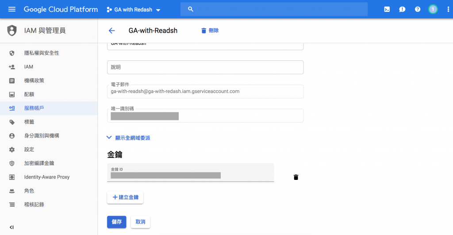Open 配額 in the sidebar
453x235 pixels.
coord(49,94)
